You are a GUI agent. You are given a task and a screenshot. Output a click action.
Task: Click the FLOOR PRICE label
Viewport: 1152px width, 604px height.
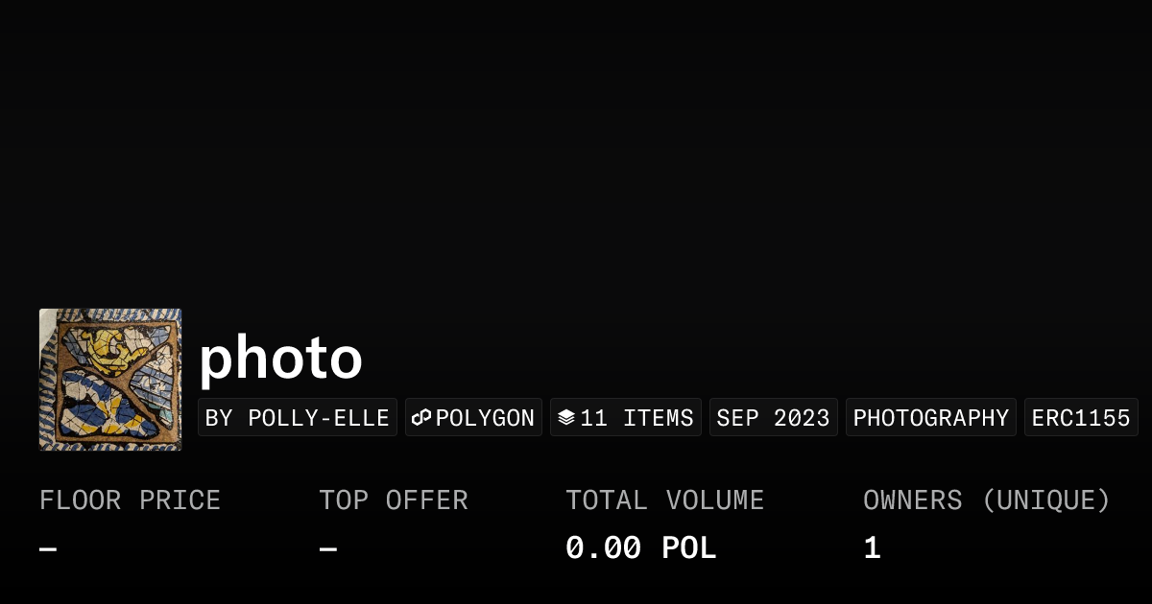click(130, 500)
